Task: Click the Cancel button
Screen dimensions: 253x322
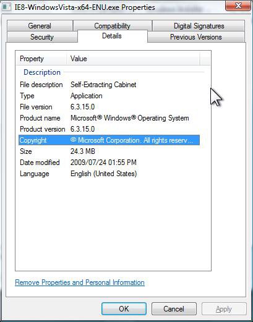Action: tap(174, 308)
